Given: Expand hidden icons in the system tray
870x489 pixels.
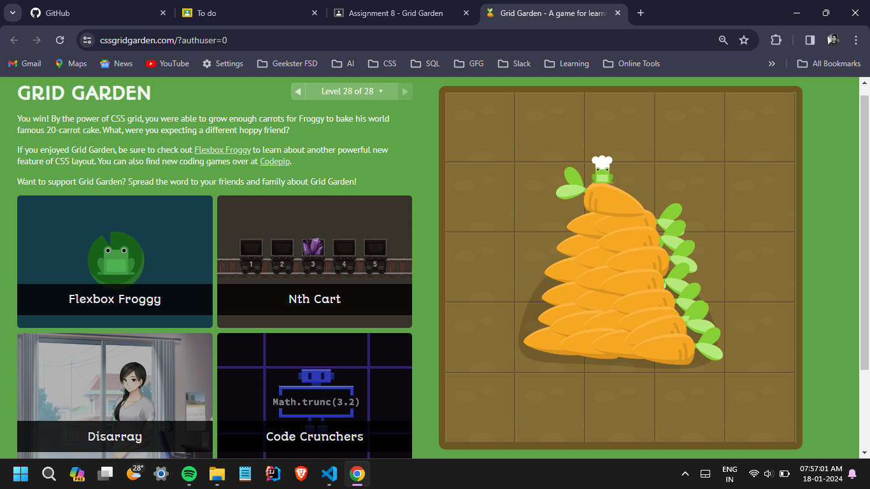Looking at the screenshot, I should click(x=685, y=474).
